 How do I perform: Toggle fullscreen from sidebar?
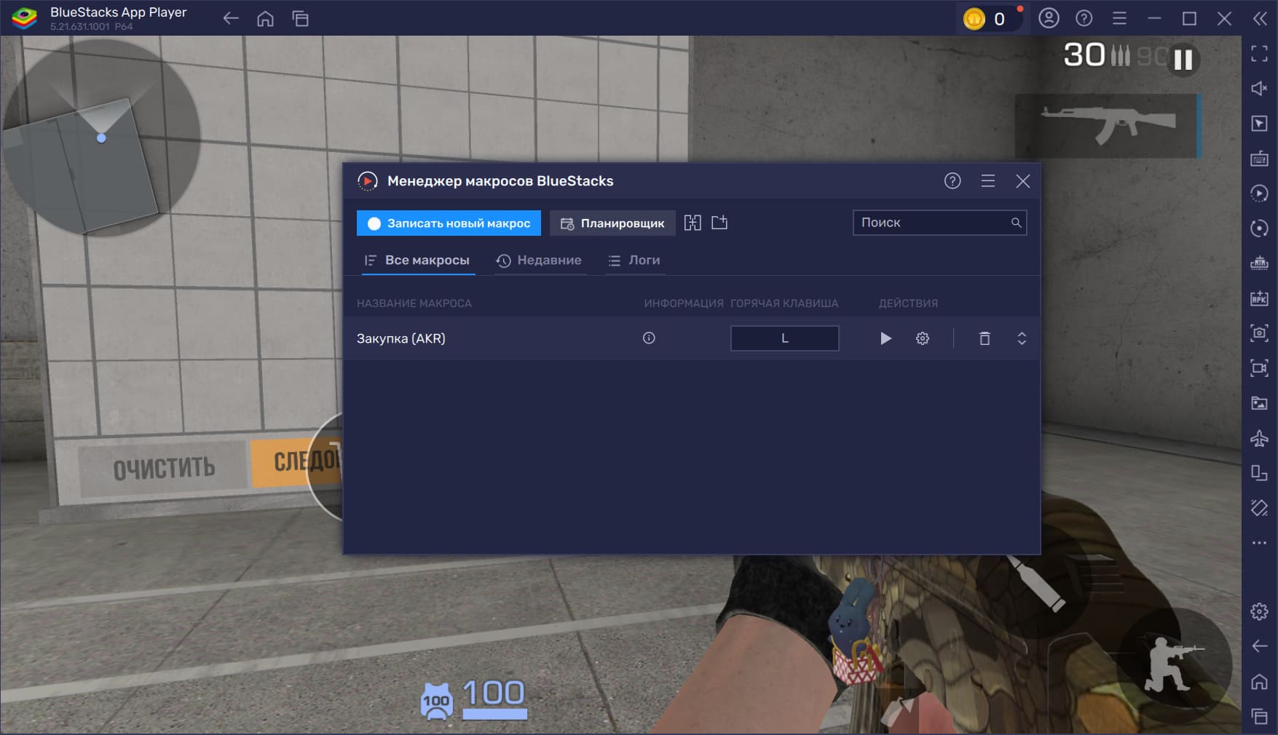[x=1259, y=53]
